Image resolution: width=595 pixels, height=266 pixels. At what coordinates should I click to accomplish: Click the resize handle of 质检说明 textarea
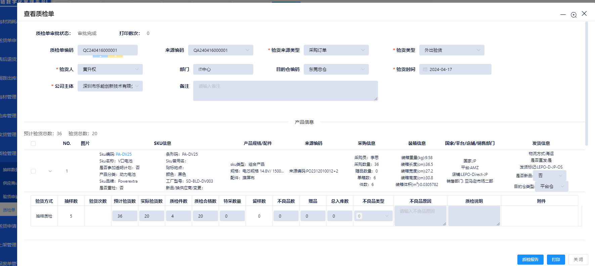498,224
